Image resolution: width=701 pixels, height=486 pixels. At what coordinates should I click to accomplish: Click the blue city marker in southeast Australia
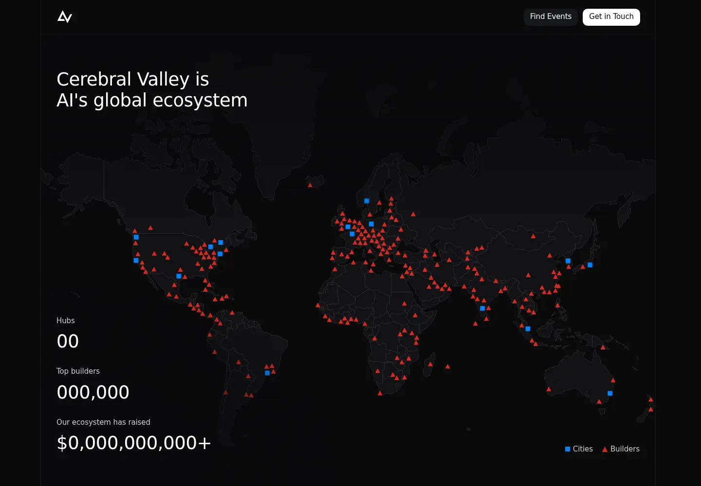610,394
